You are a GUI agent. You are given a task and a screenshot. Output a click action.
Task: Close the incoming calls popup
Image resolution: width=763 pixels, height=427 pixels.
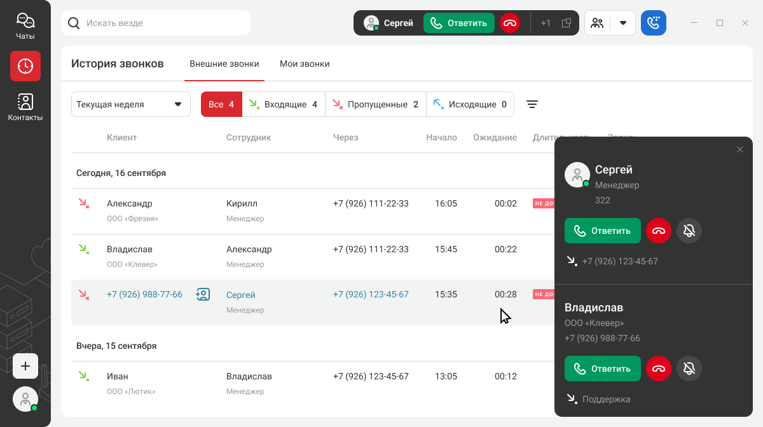[740, 149]
